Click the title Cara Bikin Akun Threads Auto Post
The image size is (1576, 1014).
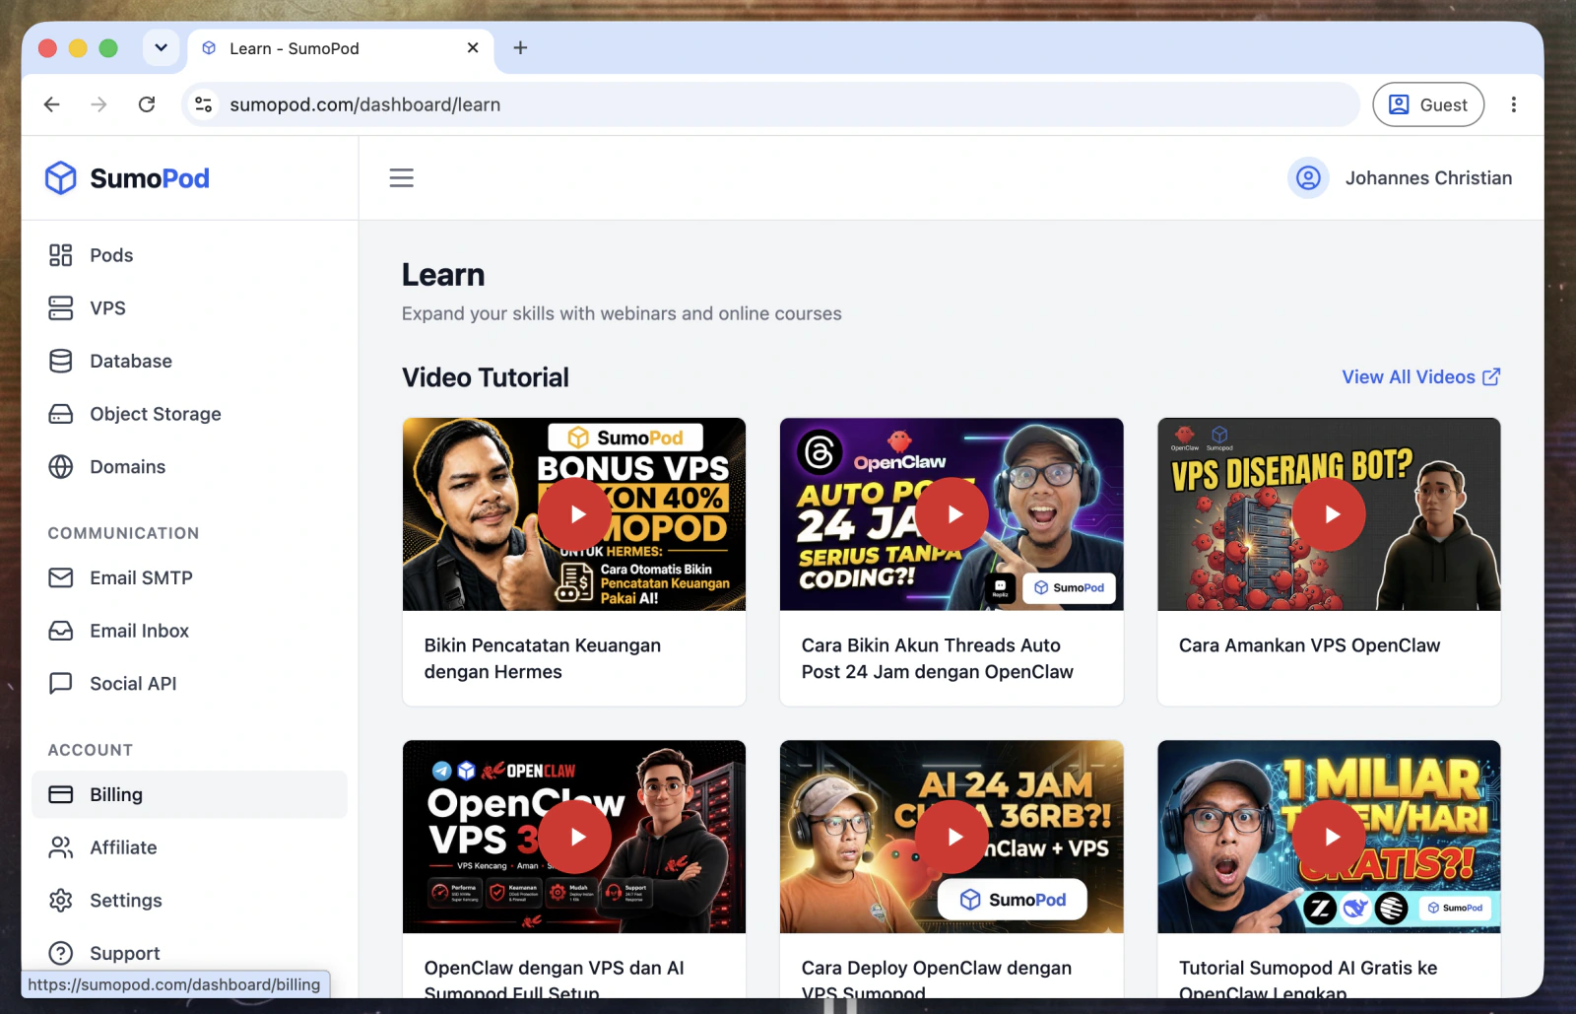938,658
